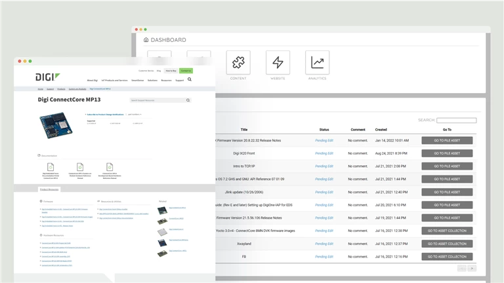Go to the next page of the dashboard table
This screenshot has height=283, width=504.
472,268
